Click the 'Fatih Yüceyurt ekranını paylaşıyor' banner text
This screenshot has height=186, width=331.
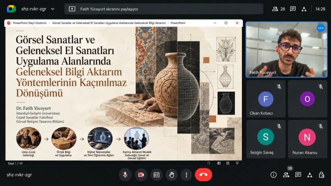click(x=109, y=9)
